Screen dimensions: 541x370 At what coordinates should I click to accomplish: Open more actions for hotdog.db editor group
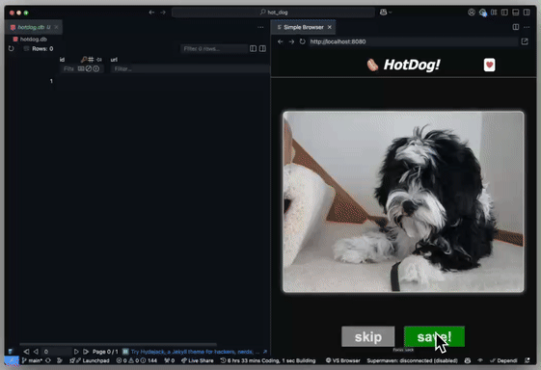pos(260,27)
